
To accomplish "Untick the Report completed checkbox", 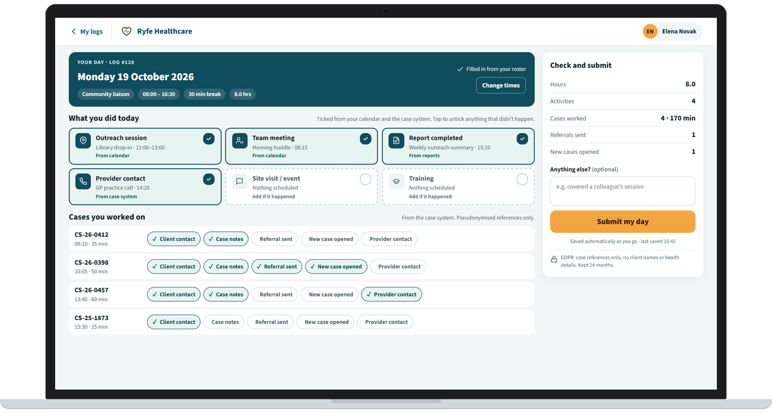I will [x=522, y=139].
